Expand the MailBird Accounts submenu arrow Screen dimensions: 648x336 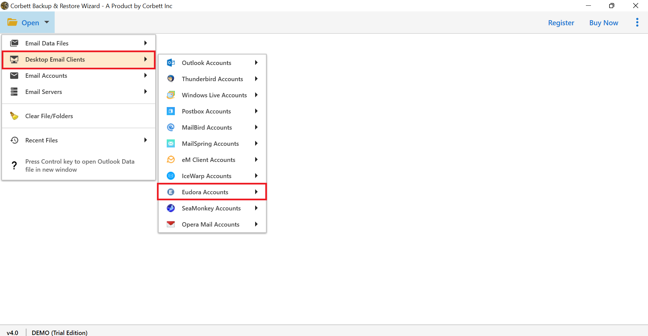pyautogui.click(x=256, y=127)
